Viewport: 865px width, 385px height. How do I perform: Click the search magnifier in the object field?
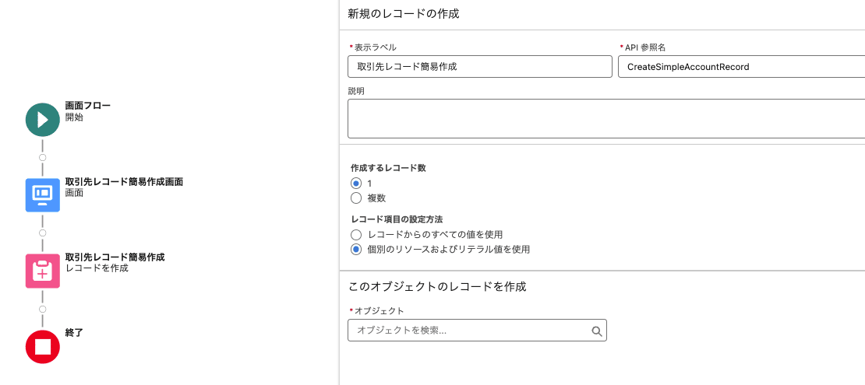(x=596, y=331)
